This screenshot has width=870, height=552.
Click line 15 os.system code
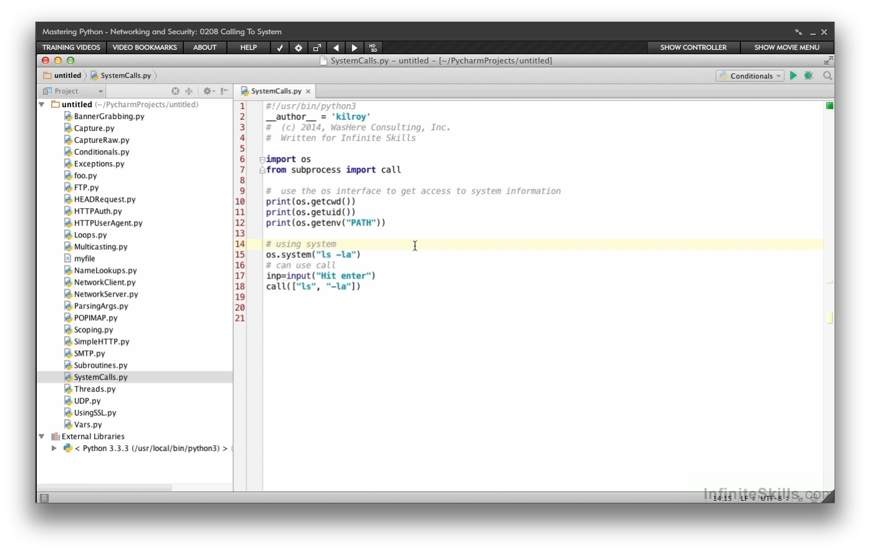click(x=313, y=255)
